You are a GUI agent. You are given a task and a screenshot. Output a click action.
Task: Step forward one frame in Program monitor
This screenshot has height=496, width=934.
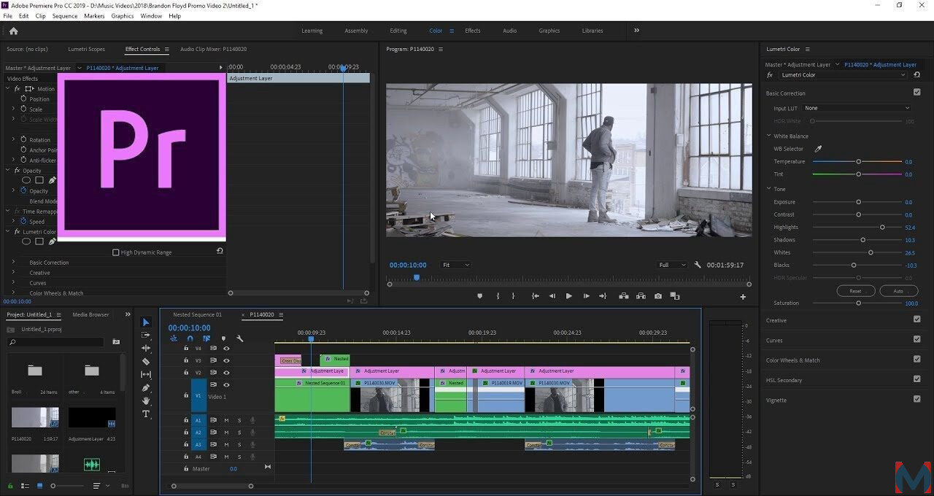(586, 296)
